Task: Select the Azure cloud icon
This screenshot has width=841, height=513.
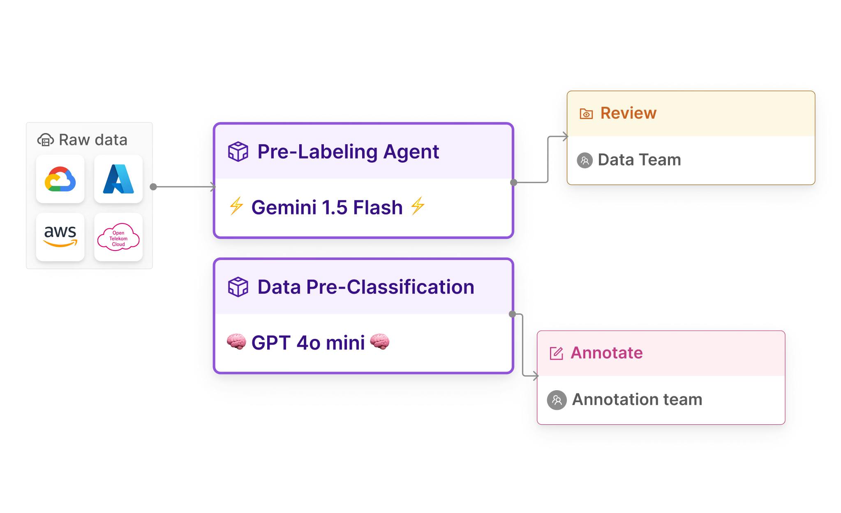Action: [118, 179]
